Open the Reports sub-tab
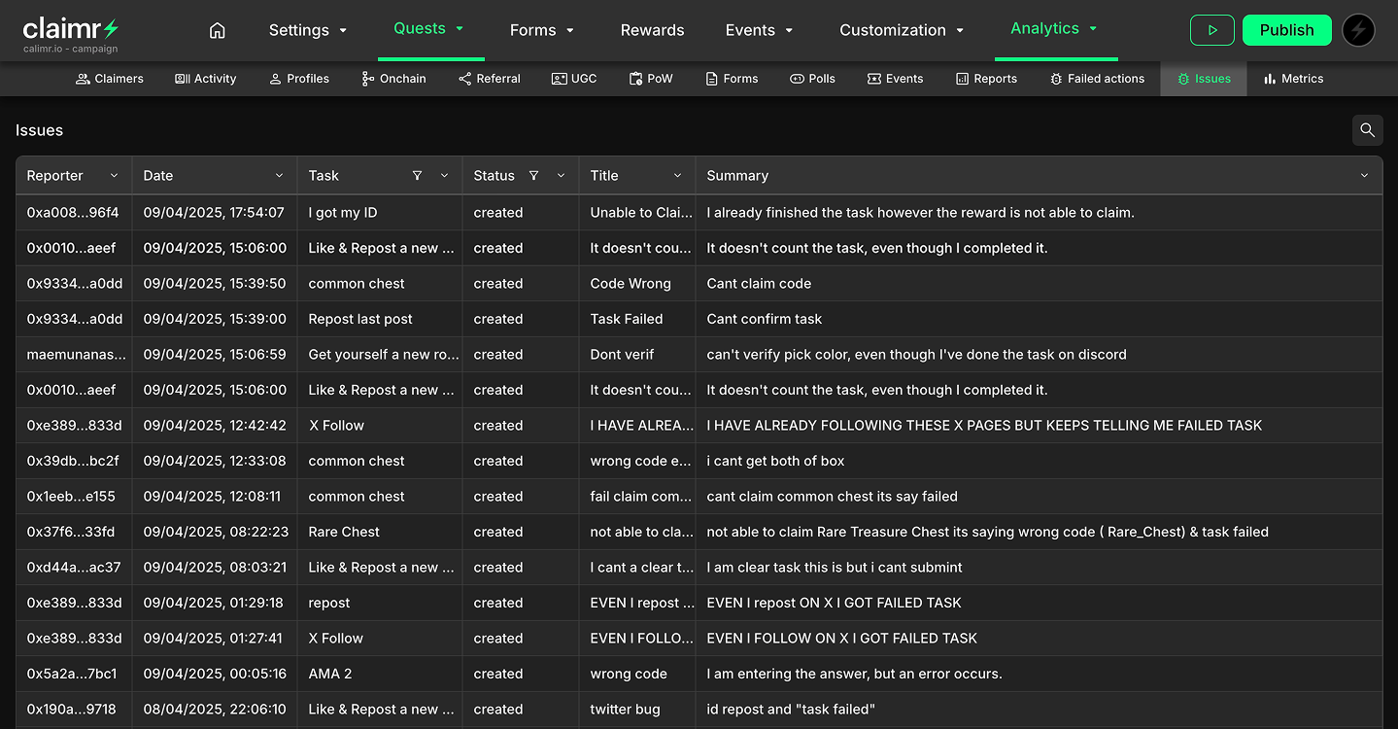The image size is (1398, 729). pyautogui.click(x=986, y=79)
